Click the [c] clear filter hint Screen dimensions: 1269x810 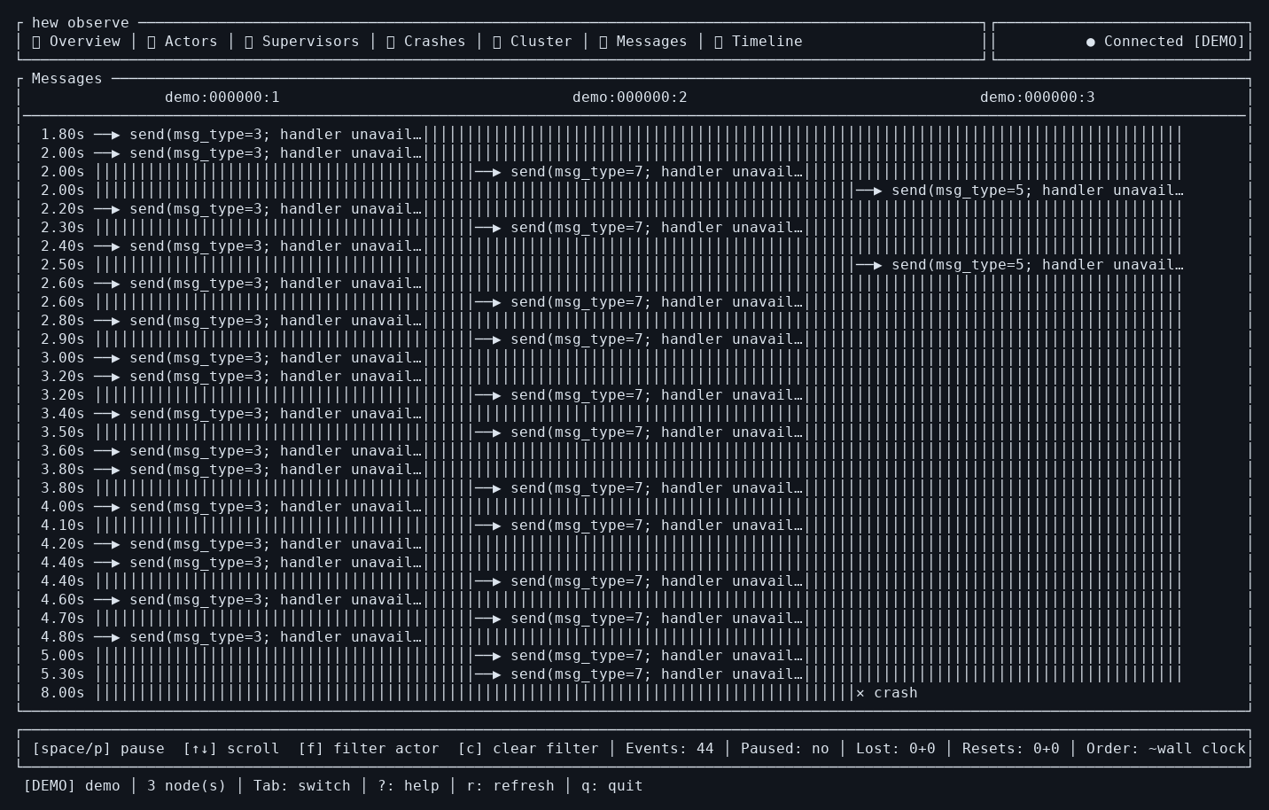528,749
